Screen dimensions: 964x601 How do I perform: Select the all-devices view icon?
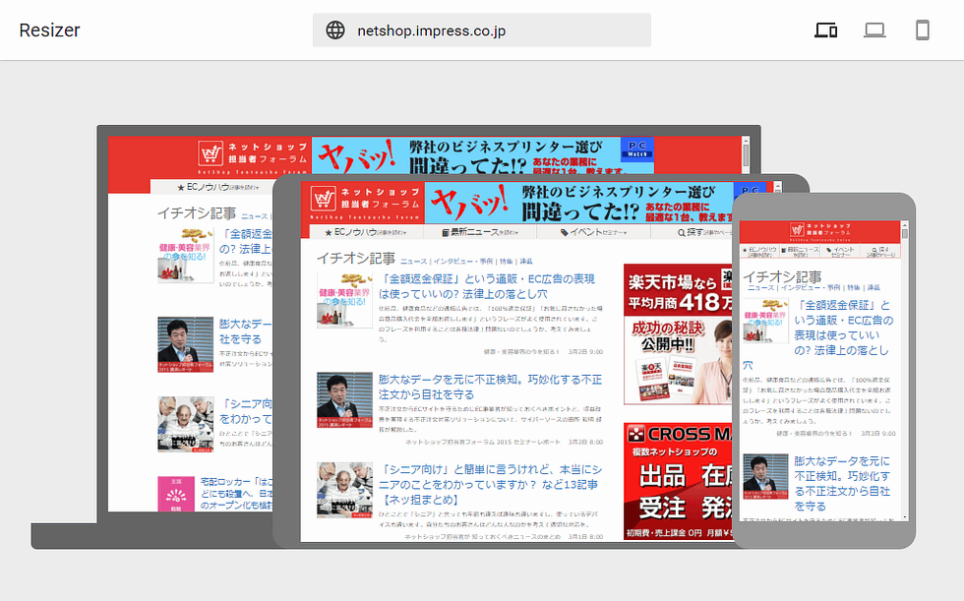(x=826, y=30)
